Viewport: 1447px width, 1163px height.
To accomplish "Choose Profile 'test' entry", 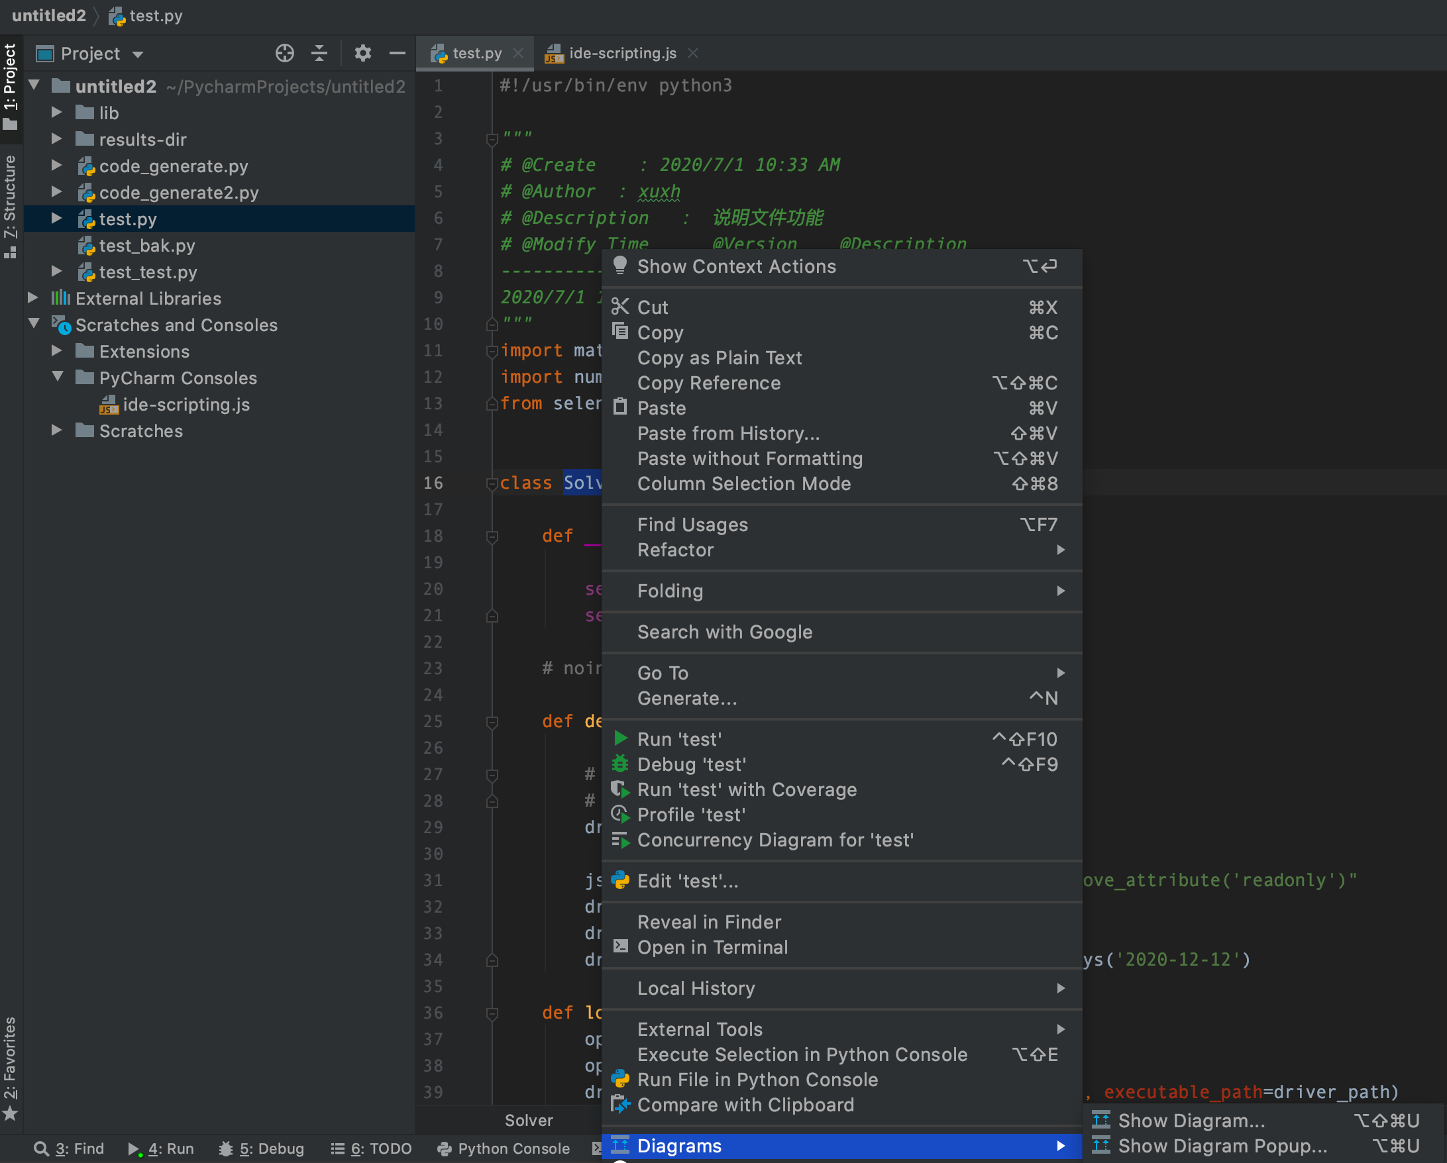I will 841,815.
